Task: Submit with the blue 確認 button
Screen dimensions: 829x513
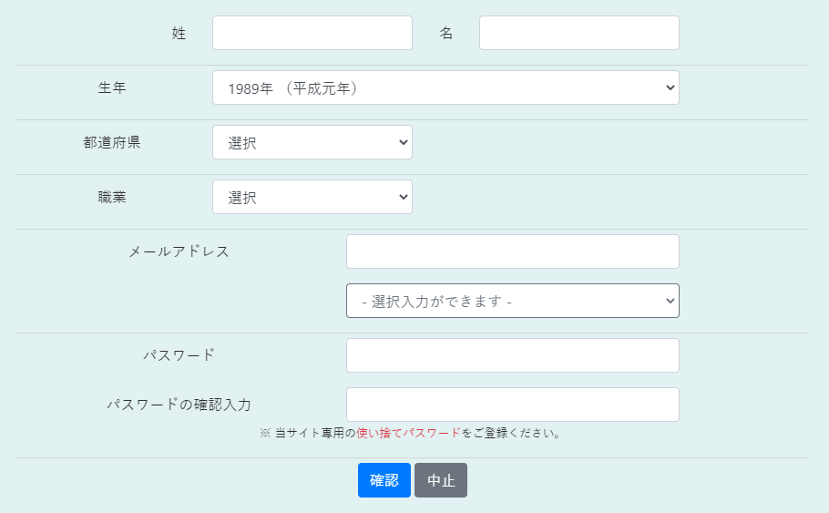Action: [x=384, y=480]
